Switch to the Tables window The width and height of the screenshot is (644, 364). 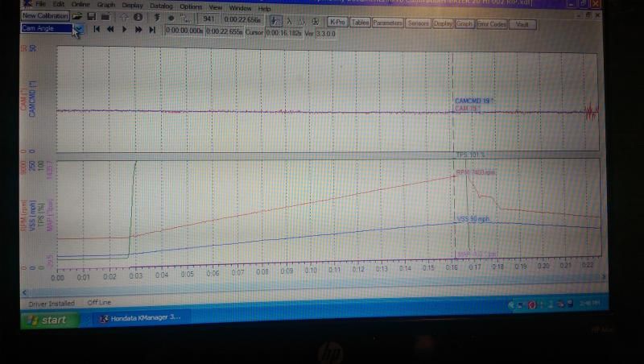pos(360,23)
